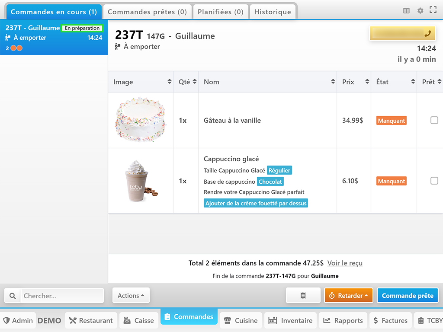This screenshot has width=443, height=332.
Task: Sort by the Prix column
Action: coord(353,82)
